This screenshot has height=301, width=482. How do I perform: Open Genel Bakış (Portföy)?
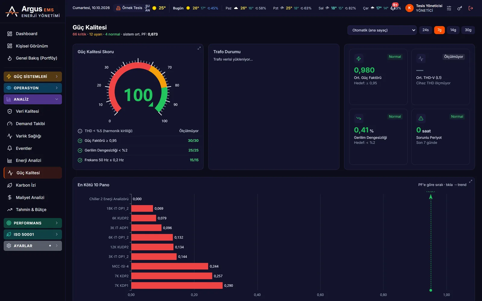[x=33, y=58]
